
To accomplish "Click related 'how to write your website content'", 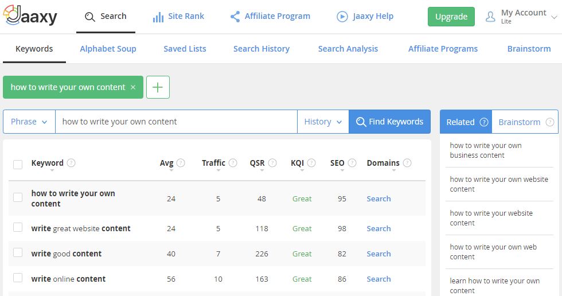I will click(491, 218).
